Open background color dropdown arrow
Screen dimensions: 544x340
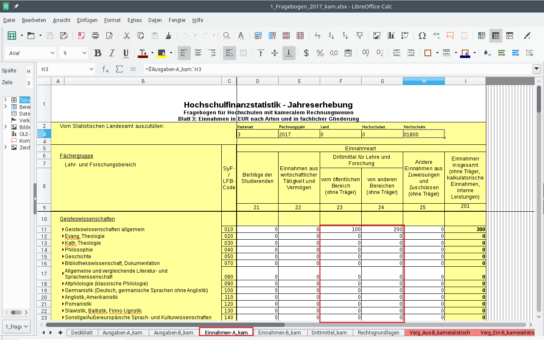pyautogui.click(x=171, y=53)
